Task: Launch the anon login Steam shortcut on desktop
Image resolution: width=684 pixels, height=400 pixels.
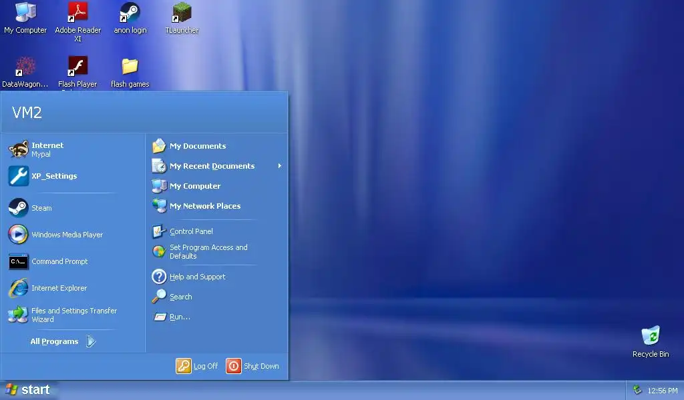Action: tap(130, 18)
